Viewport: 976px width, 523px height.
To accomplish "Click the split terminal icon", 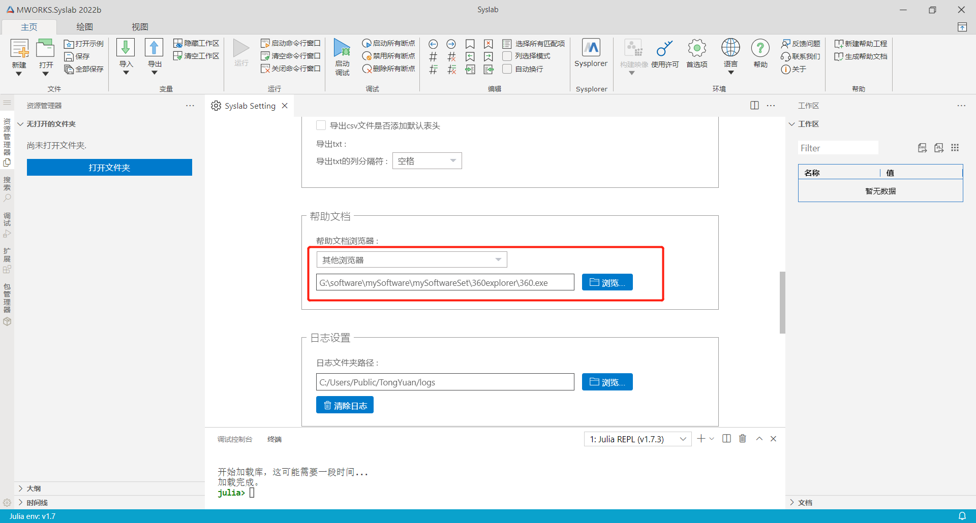I will pos(726,439).
